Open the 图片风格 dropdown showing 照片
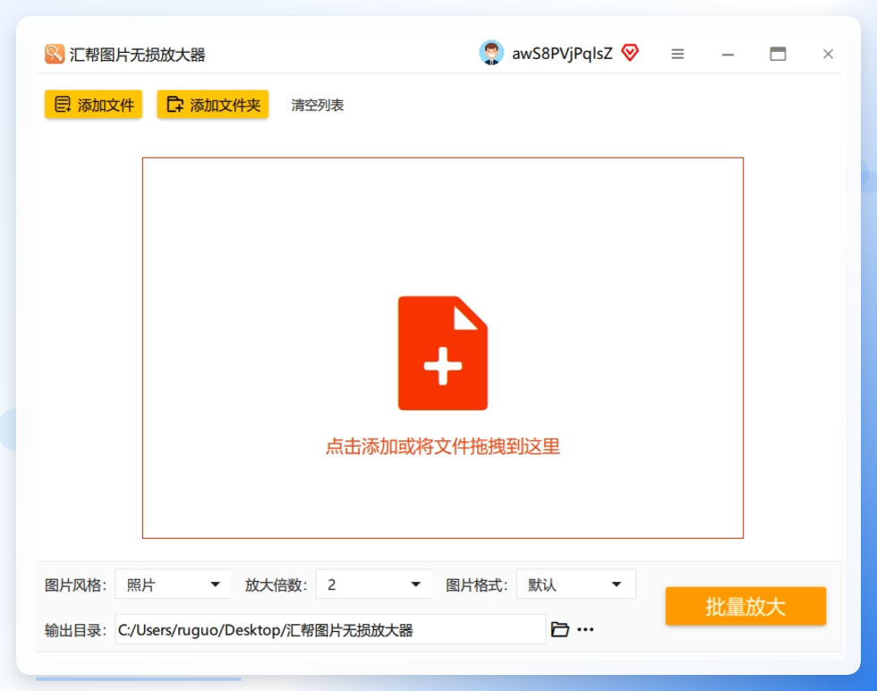The height and width of the screenshot is (691, 877). pos(173,584)
